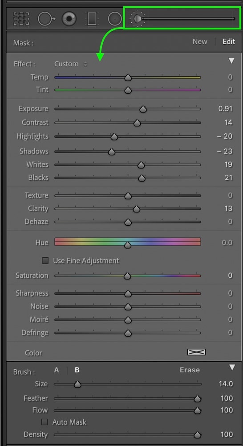The width and height of the screenshot is (243, 446).
Task: Click the Size value 14.0 field
Action: (x=226, y=384)
